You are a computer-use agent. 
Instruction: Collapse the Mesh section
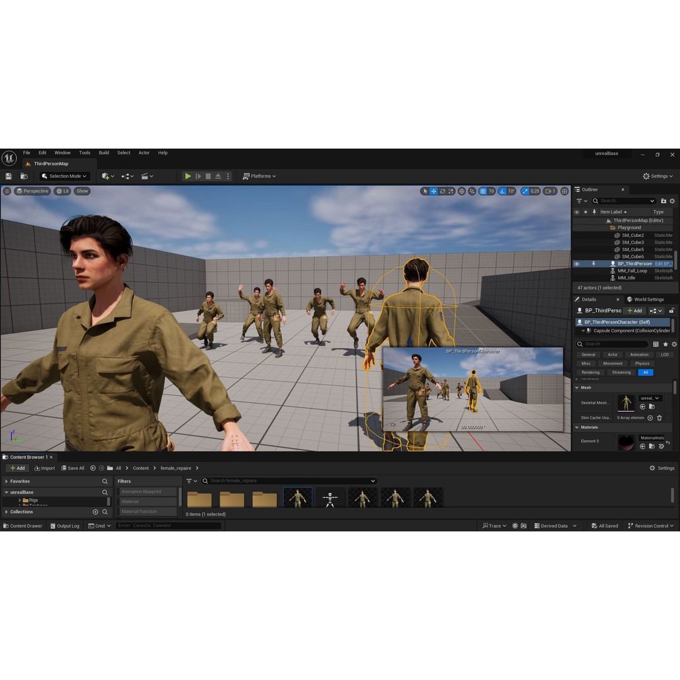tap(577, 388)
